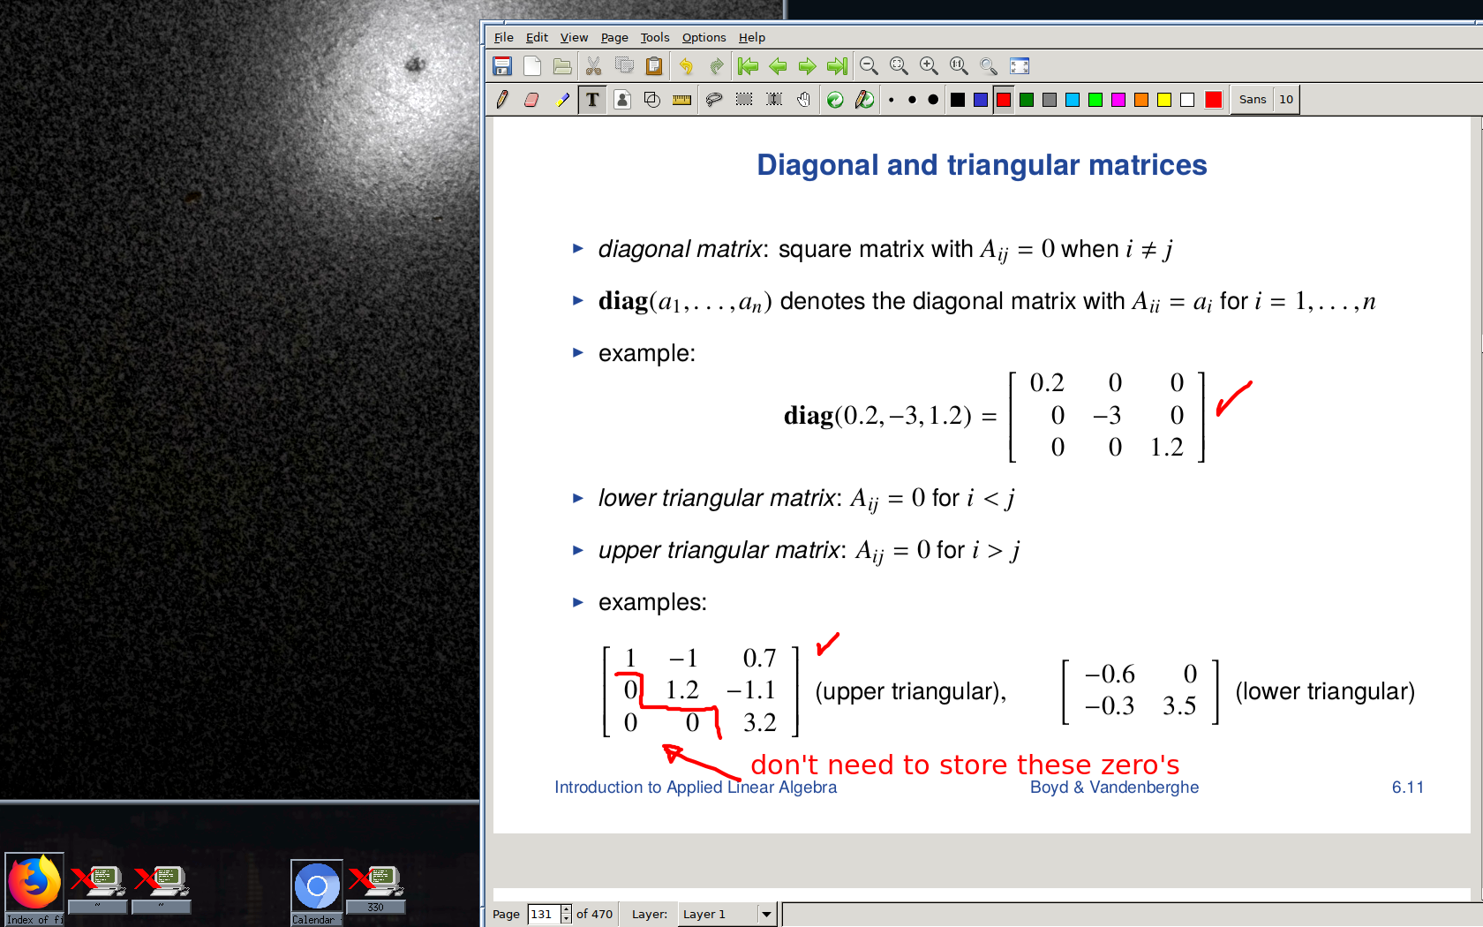Open the Sans font chooser
Image resolution: width=1483 pixels, height=927 pixels.
(x=1252, y=100)
